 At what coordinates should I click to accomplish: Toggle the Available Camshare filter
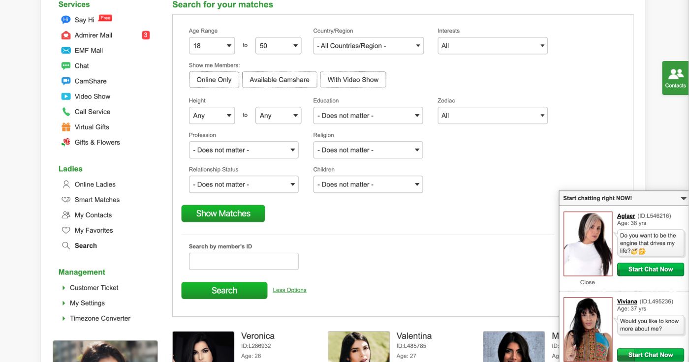[280, 80]
